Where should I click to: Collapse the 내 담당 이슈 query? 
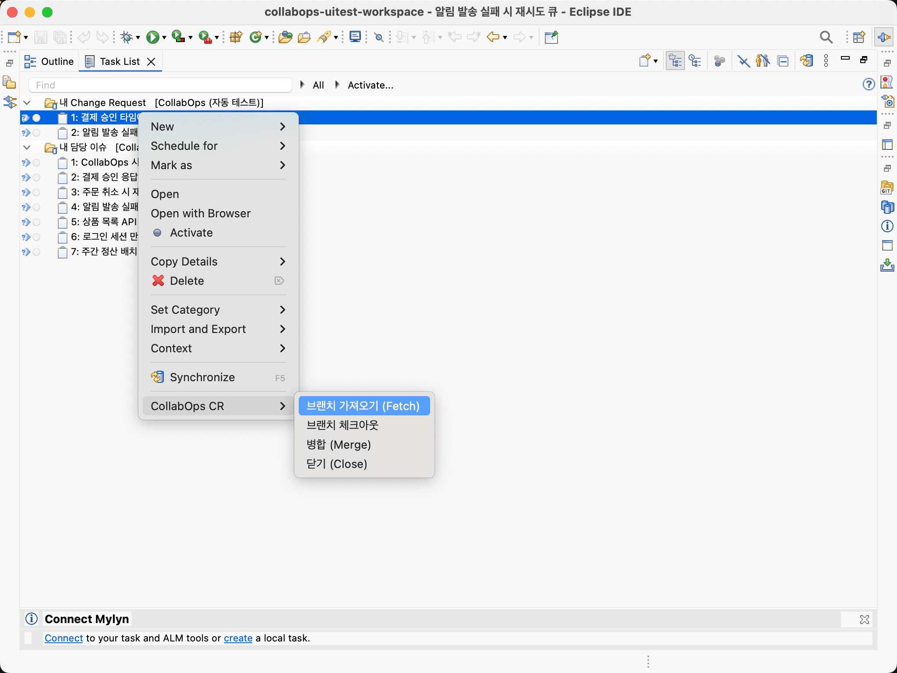tap(27, 147)
